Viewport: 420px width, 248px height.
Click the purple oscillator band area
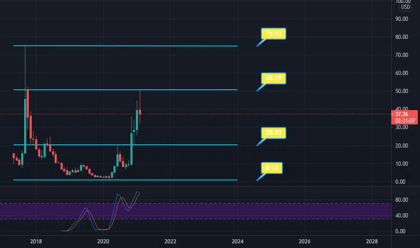click(x=196, y=211)
